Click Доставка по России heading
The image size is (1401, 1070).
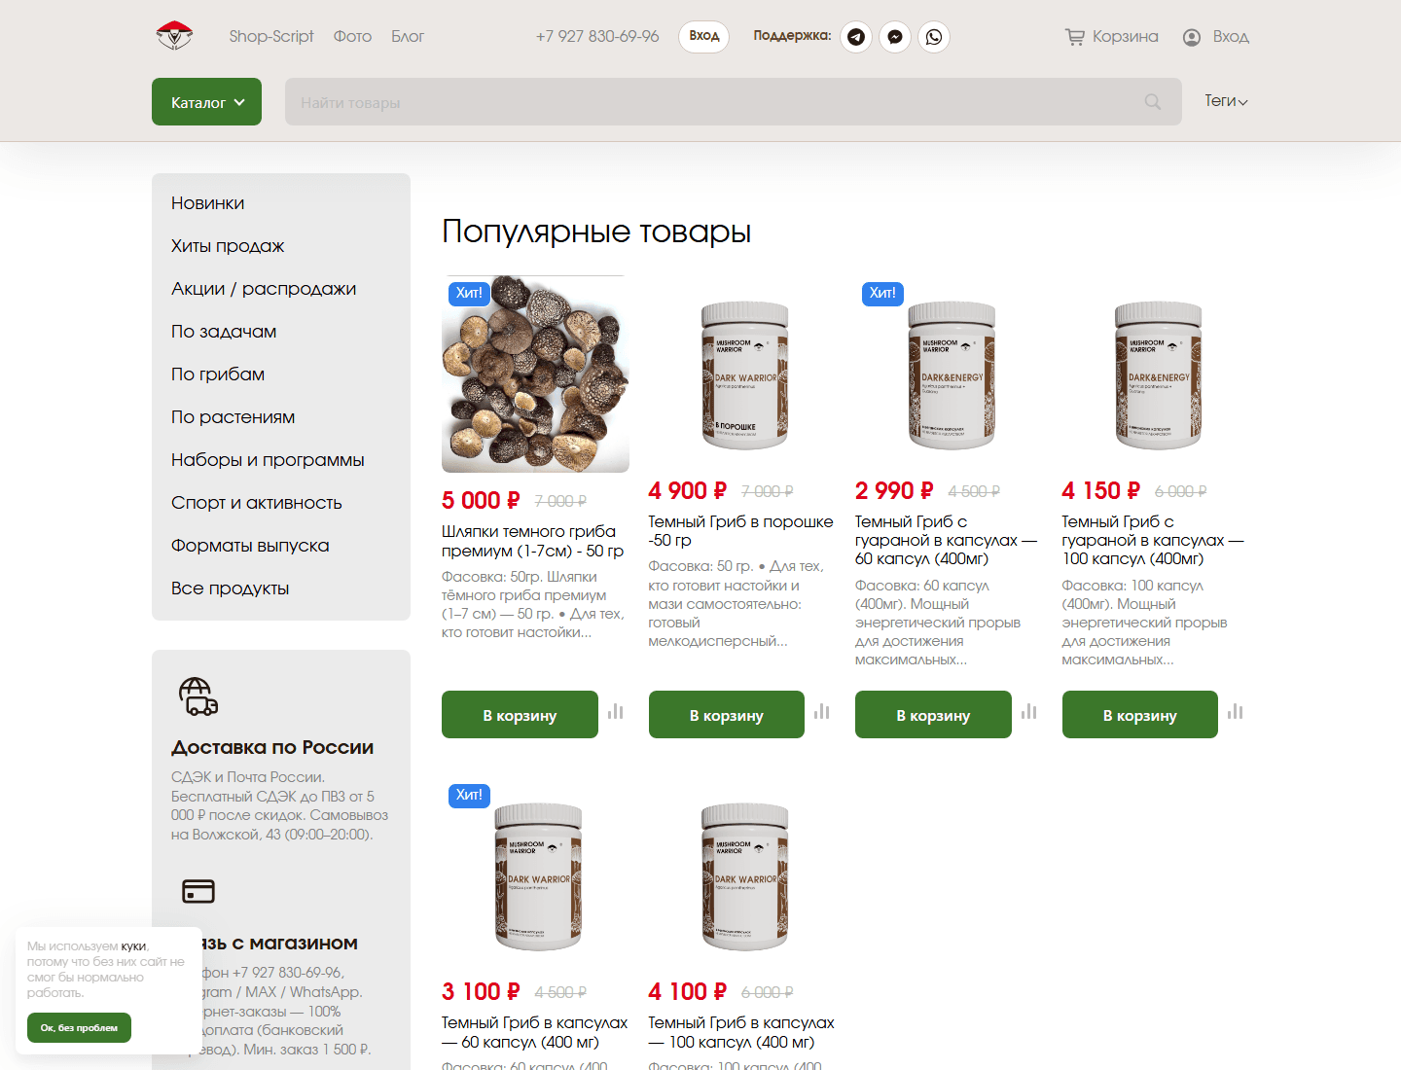click(272, 747)
